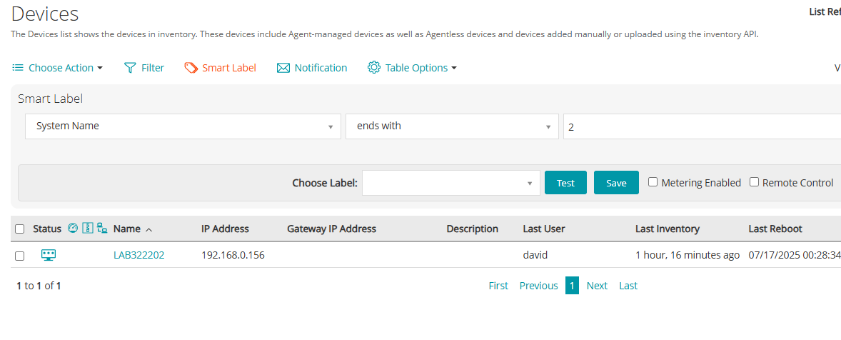Viewport: 841px width, 340px height.
Task: Expand the 'ends with' operator dropdown
Action: (x=452, y=126)
